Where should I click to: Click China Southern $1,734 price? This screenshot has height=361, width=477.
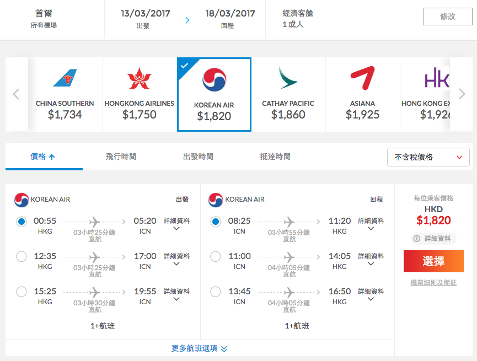pyautogui.click(x=65, y=115)
